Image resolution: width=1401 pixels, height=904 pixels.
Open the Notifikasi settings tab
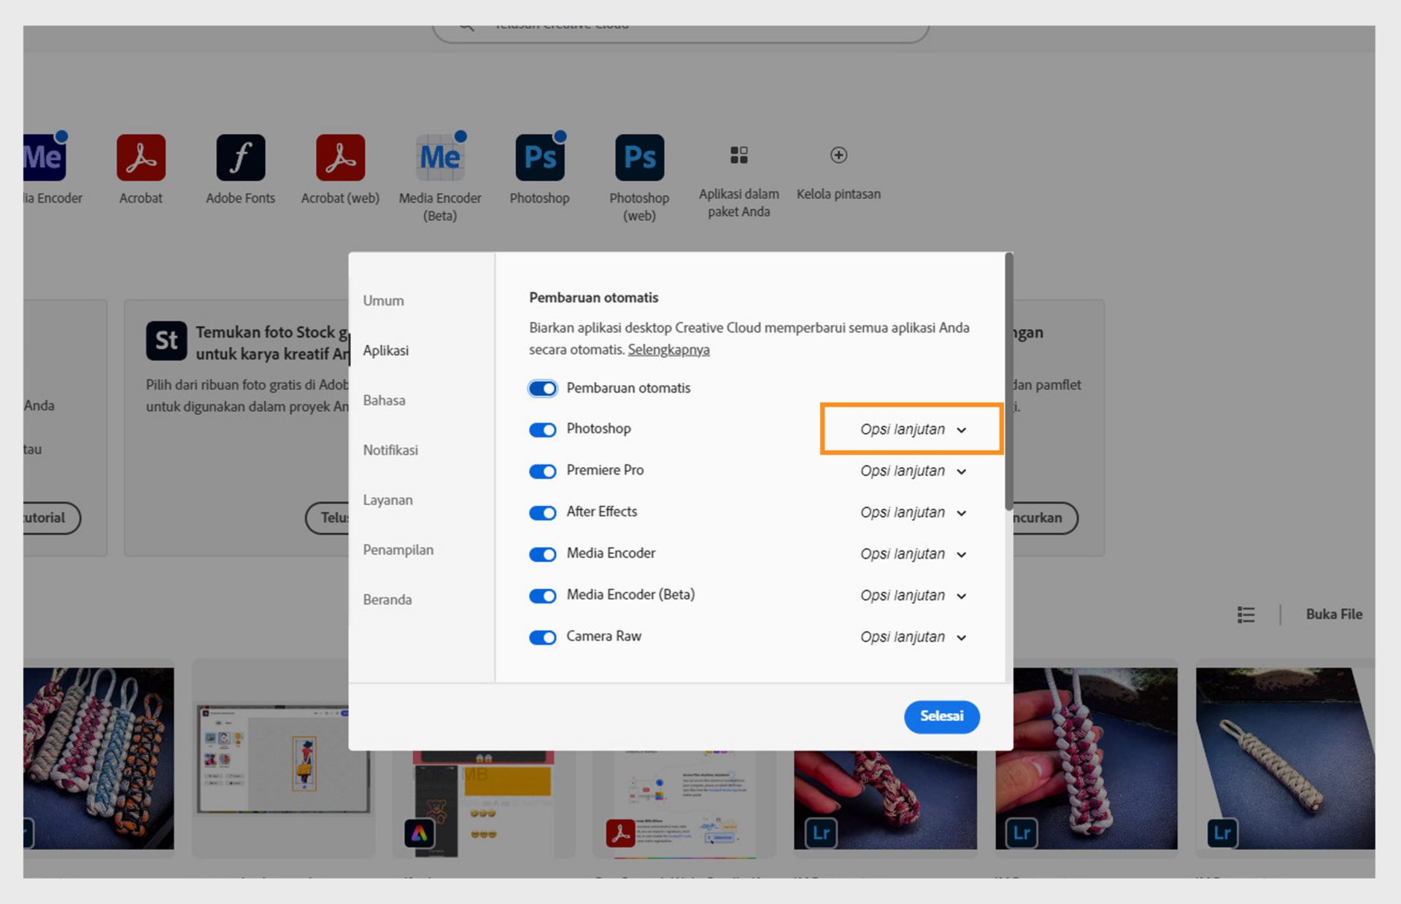click(390, 450)
